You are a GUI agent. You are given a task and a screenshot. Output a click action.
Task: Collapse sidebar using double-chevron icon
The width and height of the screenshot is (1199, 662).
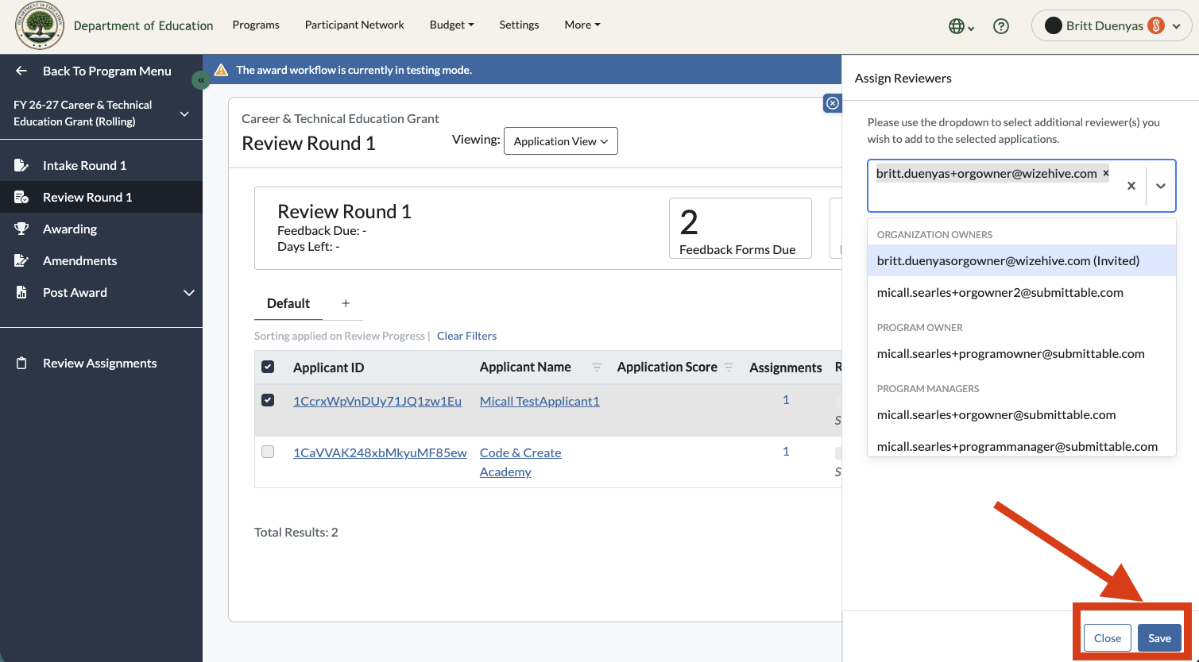pyautogui.click(x=201, y=80)
